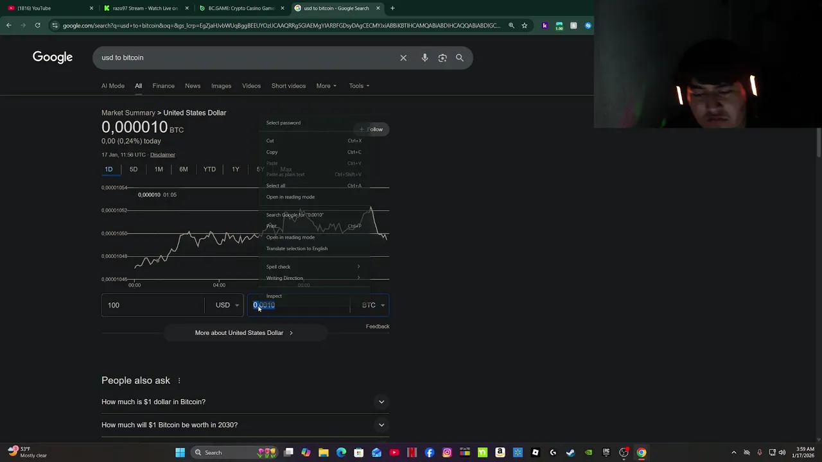Open a new browser tab
This screenshot has height=462, width=822.
392,8
